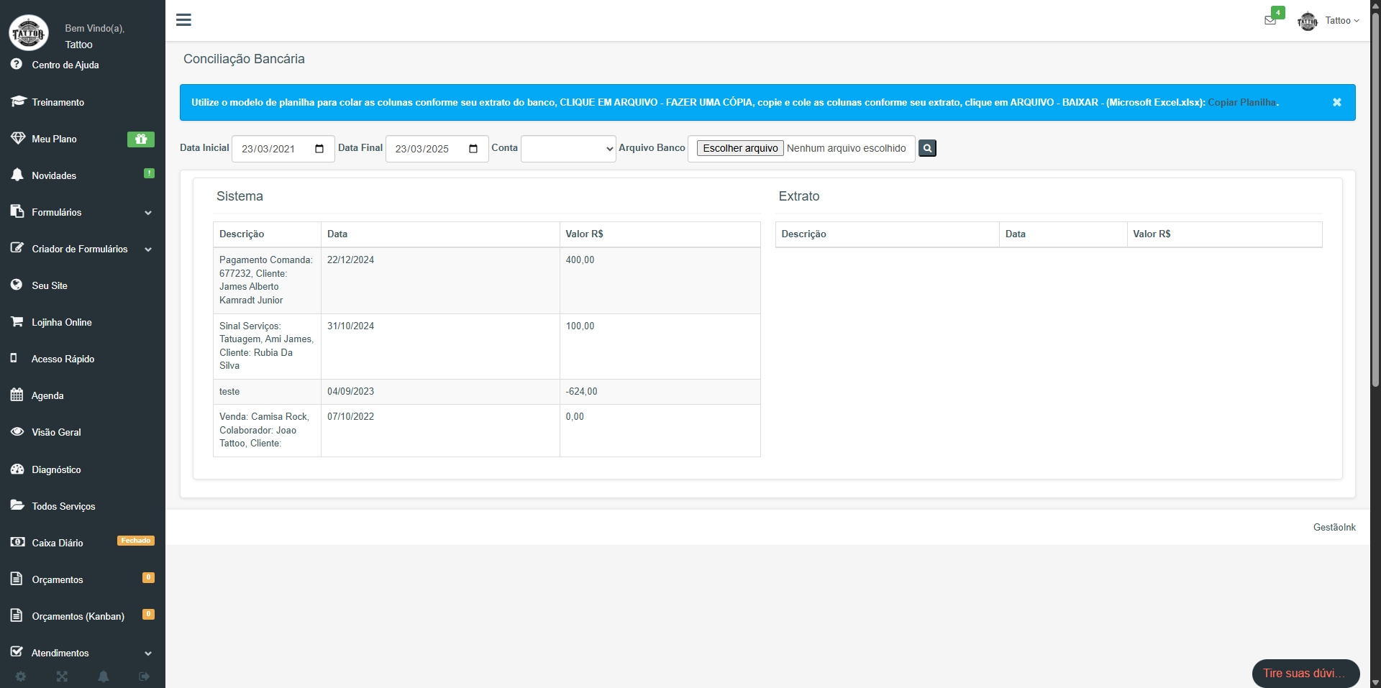
Task: Click the Extrato 'Descrição' column header
Action: click(x=887, y=234)
